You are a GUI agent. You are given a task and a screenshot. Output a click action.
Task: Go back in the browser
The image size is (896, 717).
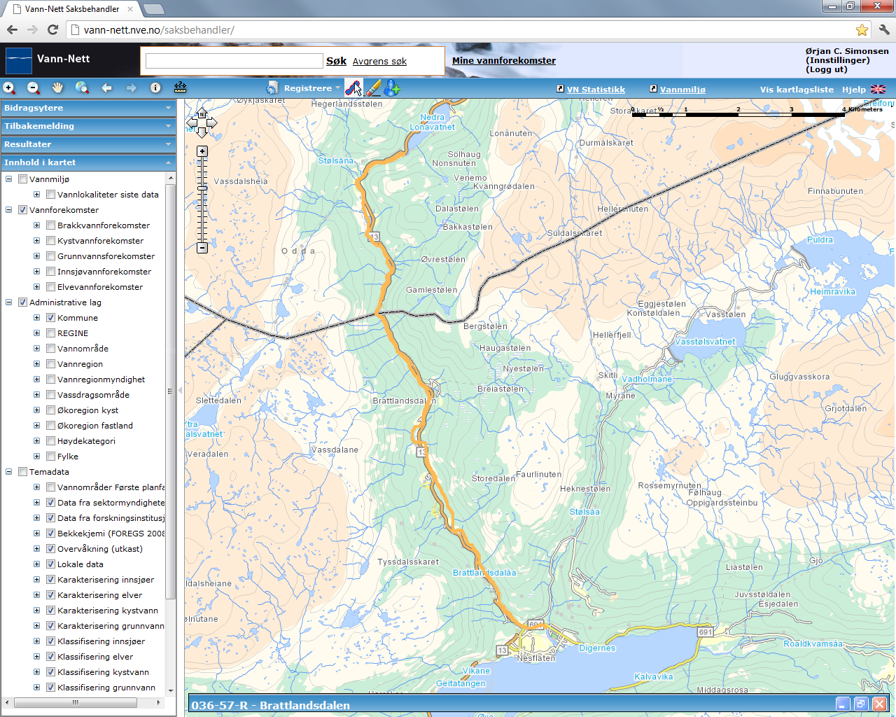[12, 30]
